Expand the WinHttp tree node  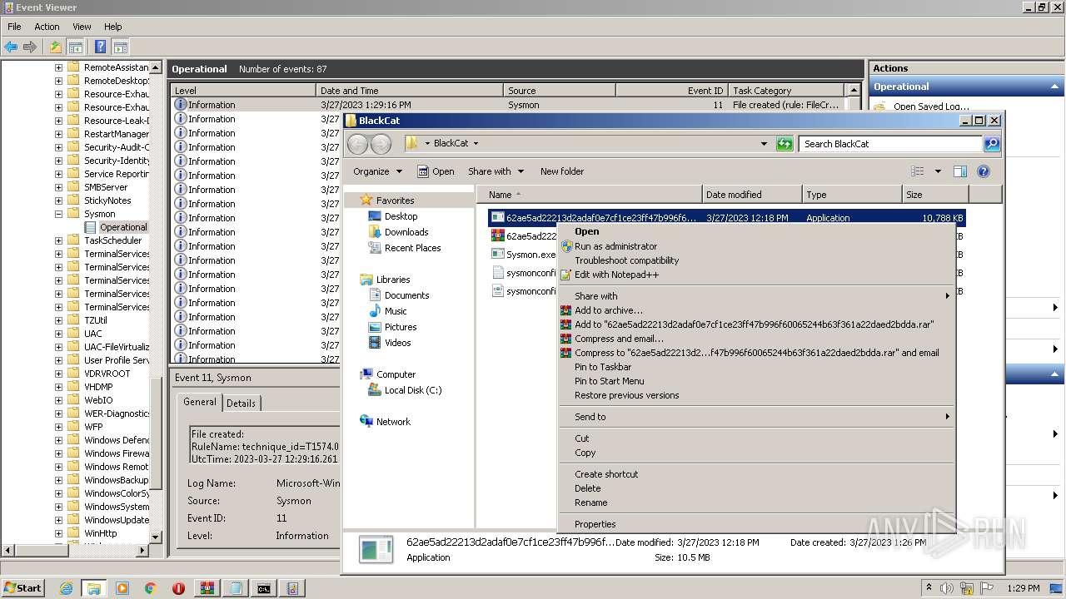click(x=58, y=533)
